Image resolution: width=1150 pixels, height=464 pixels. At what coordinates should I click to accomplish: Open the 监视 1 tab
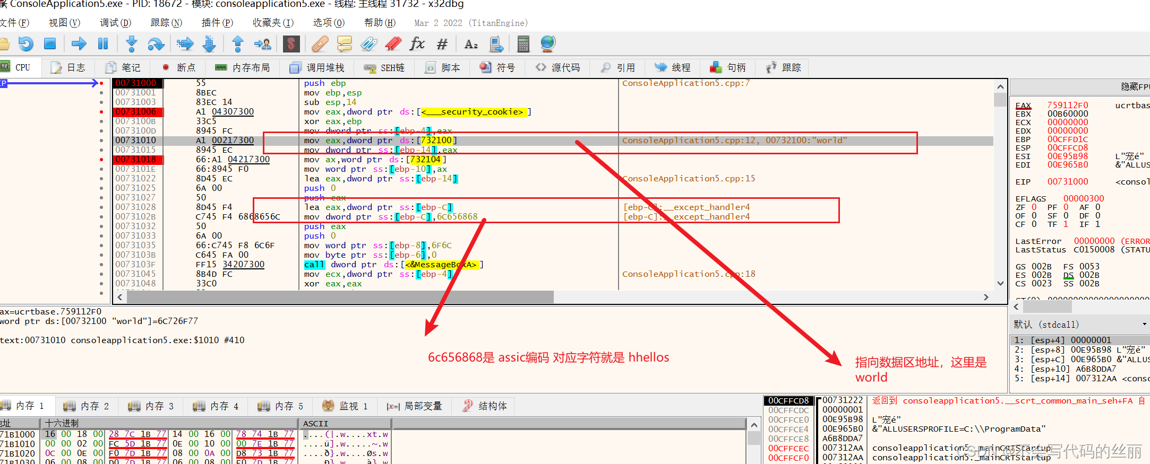click(x=345, y=406)
